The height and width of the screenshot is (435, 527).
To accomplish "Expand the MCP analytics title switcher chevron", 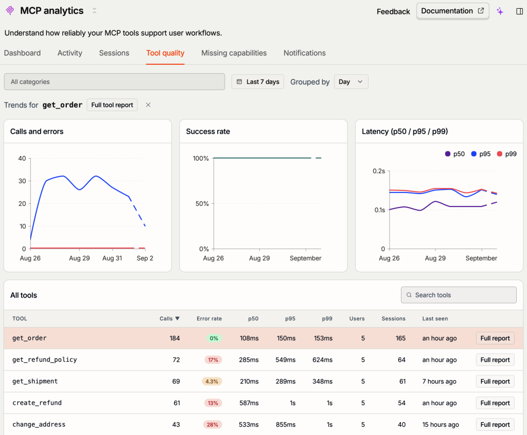I will coord(95,11).
